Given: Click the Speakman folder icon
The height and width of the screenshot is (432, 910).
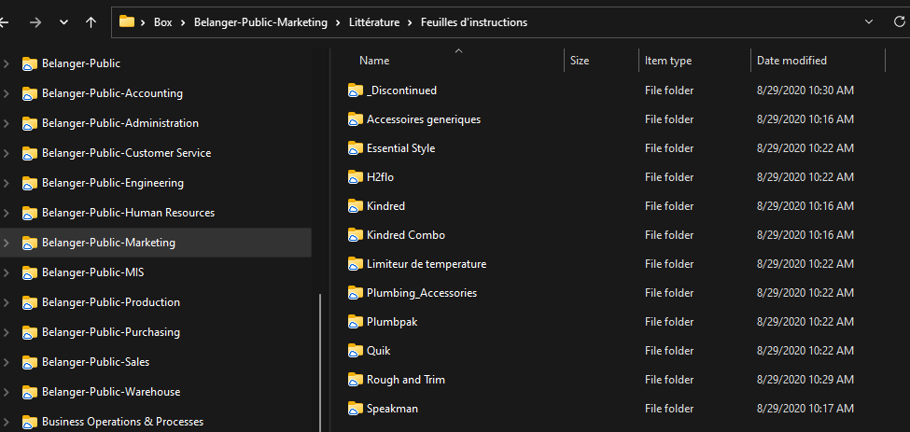Looking at the screenshot, I should tap(356, 409).
